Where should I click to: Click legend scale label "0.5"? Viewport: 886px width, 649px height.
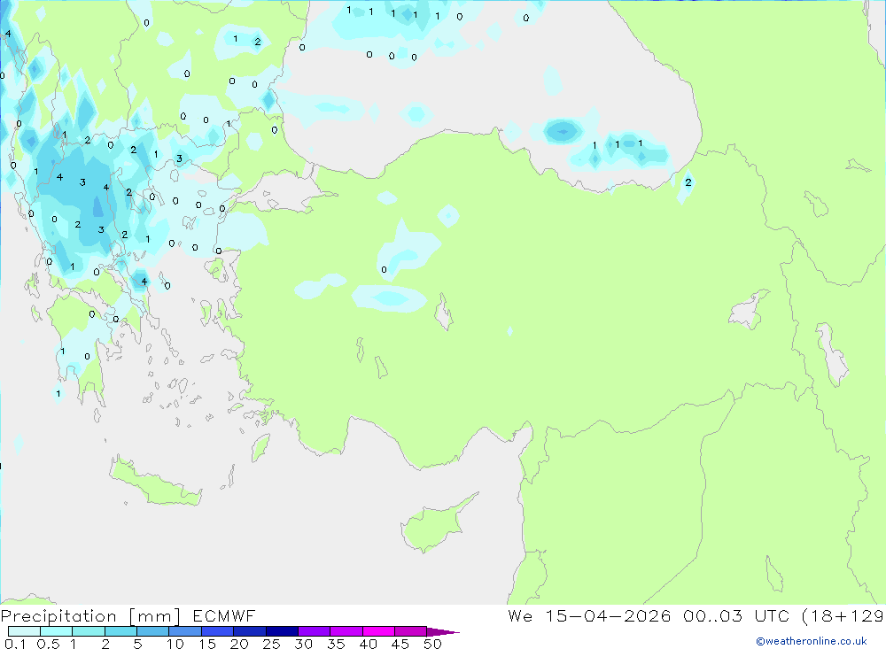pos(48,644)
